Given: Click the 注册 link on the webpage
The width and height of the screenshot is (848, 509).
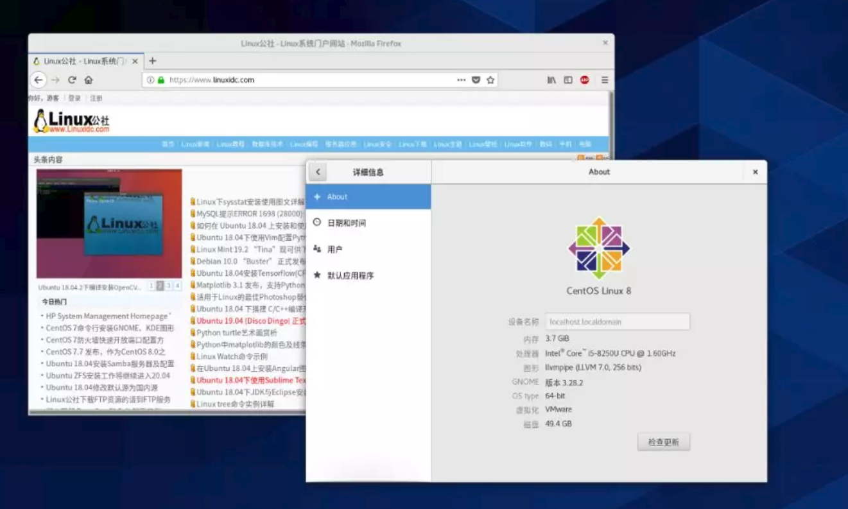Looking at the screenshot, I should coord(96,98).
